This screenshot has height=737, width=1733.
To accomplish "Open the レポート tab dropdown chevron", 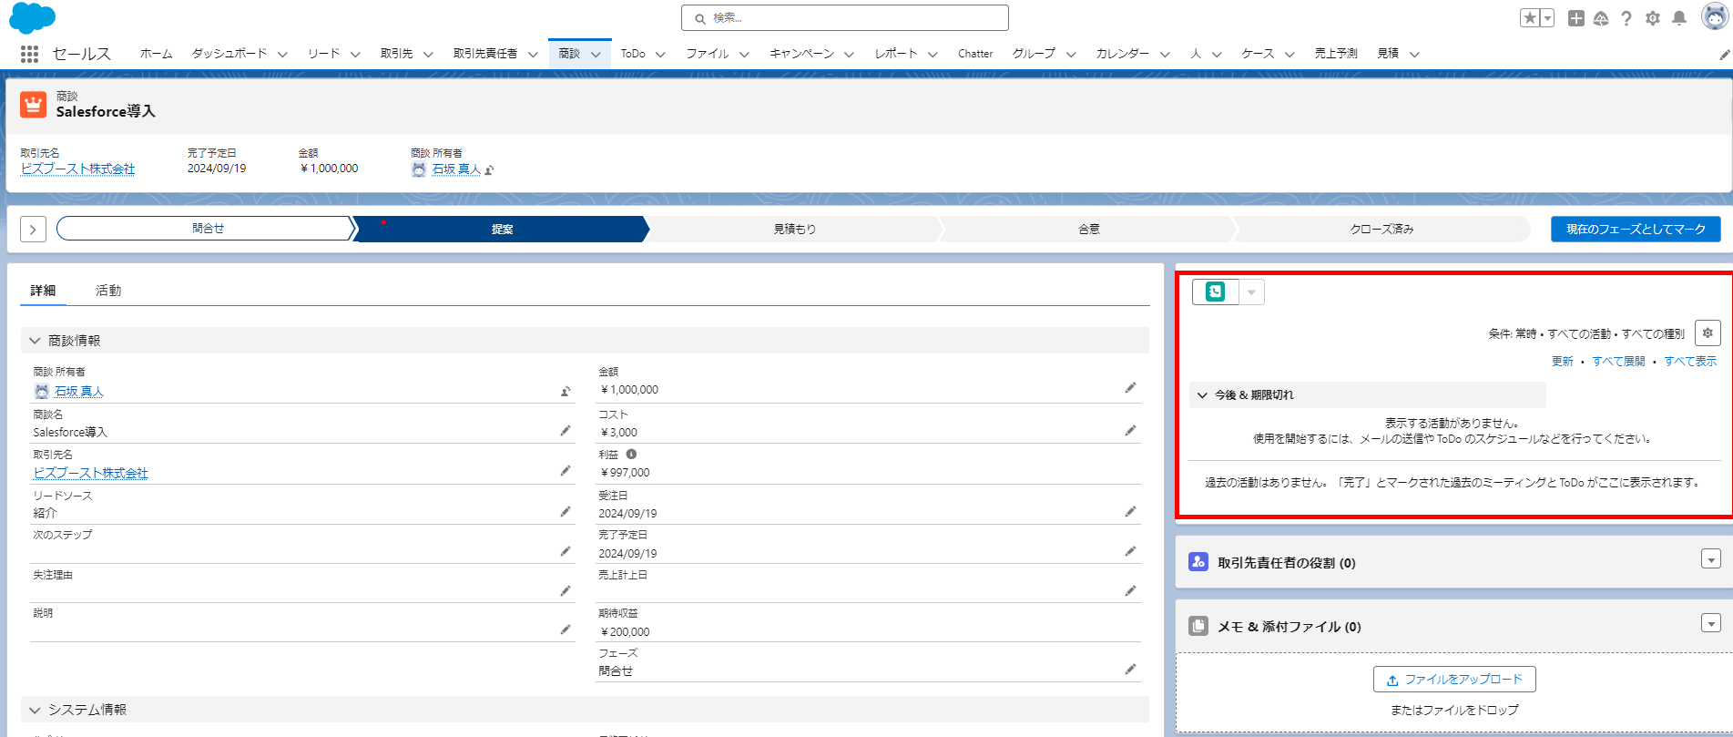I will coord(933,55).
